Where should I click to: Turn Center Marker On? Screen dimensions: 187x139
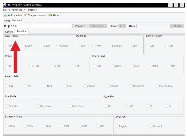(x=150, y=46)
